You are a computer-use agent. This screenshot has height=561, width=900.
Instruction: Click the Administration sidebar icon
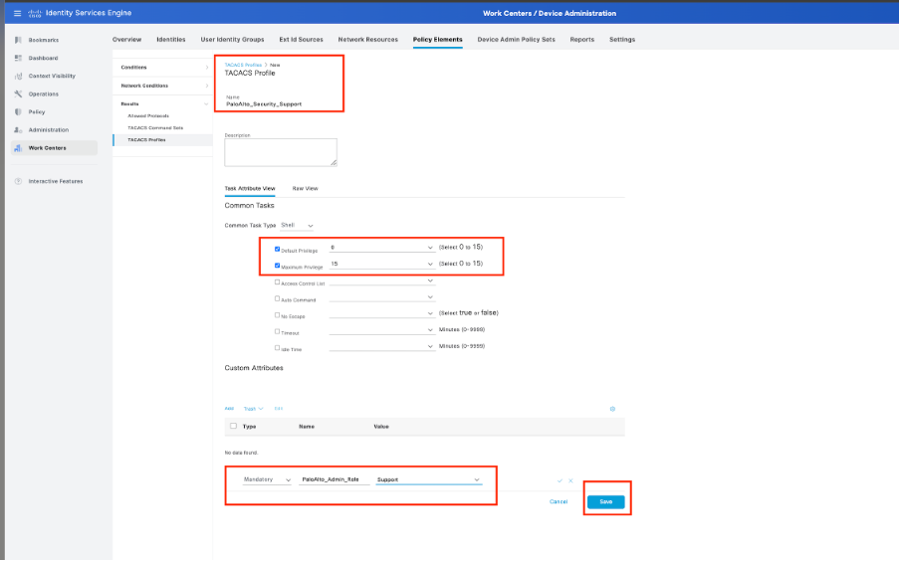tap(18, 130)
